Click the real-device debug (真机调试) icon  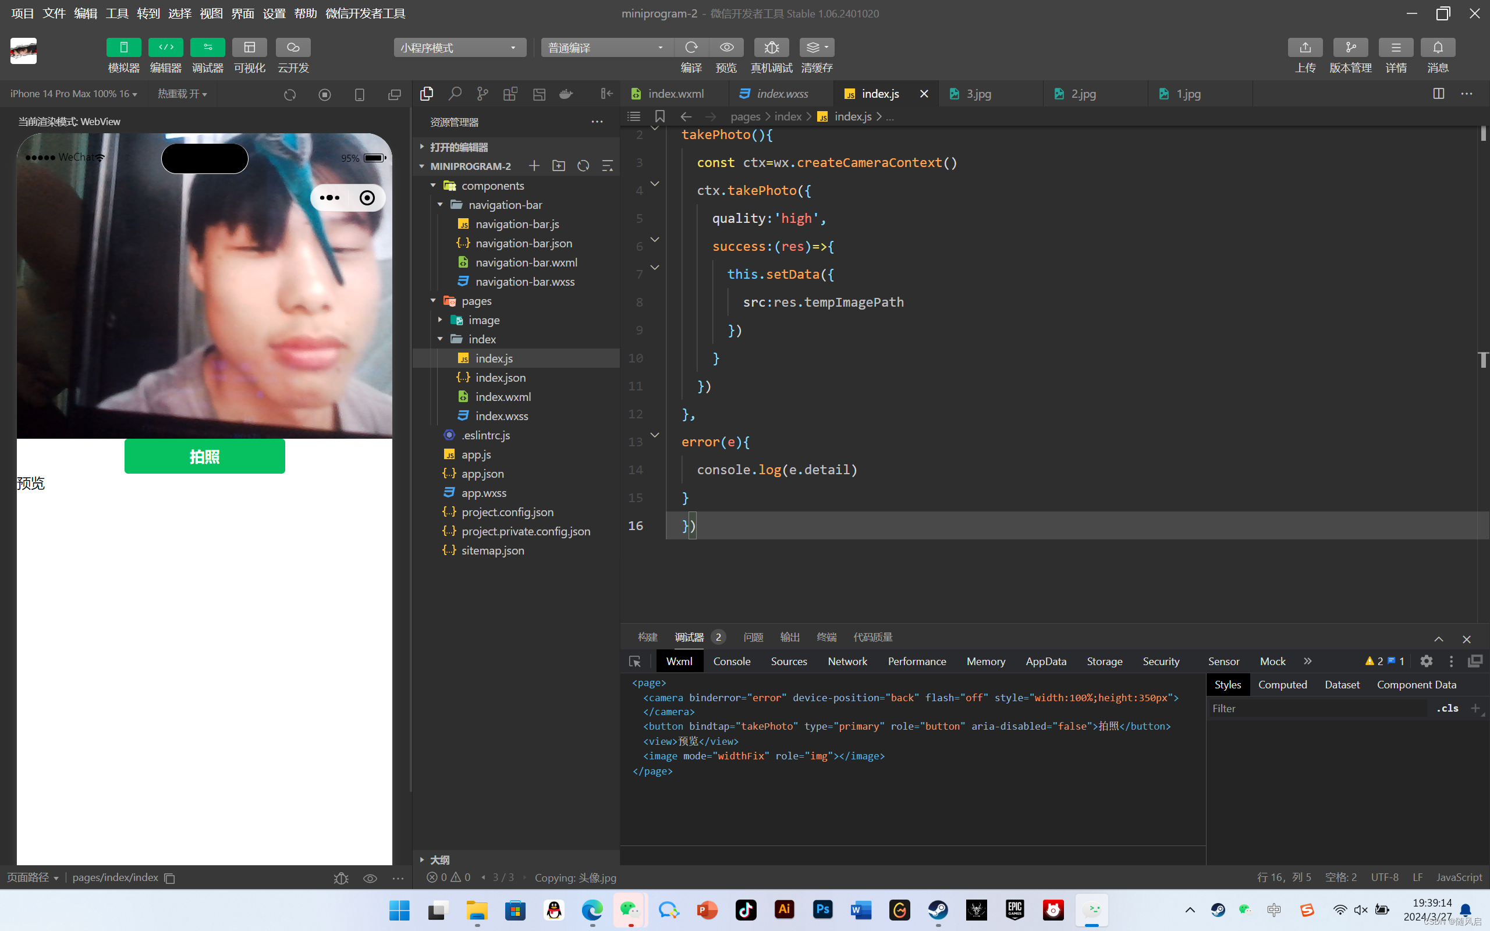tap(771, 47)
